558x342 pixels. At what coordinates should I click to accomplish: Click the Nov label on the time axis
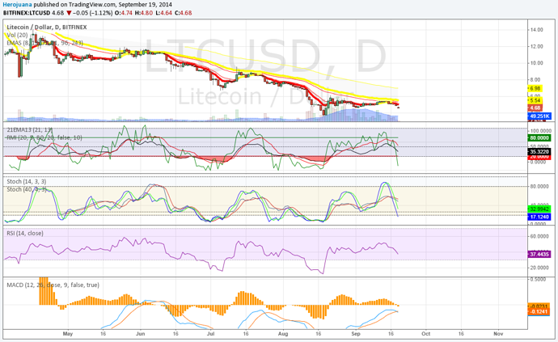[x=498, y=334]
